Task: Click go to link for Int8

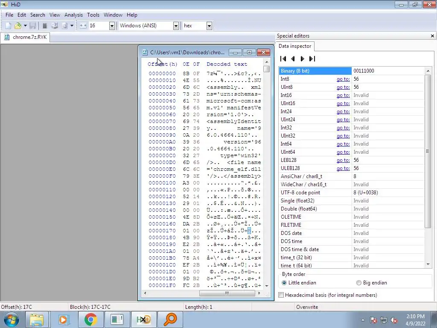Action: click(x=343, y=79)
